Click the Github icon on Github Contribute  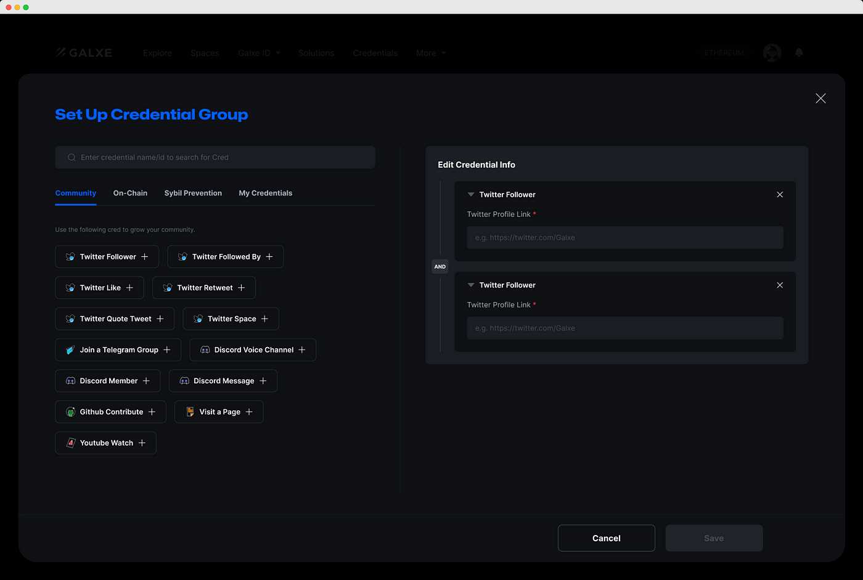(70, 412)
